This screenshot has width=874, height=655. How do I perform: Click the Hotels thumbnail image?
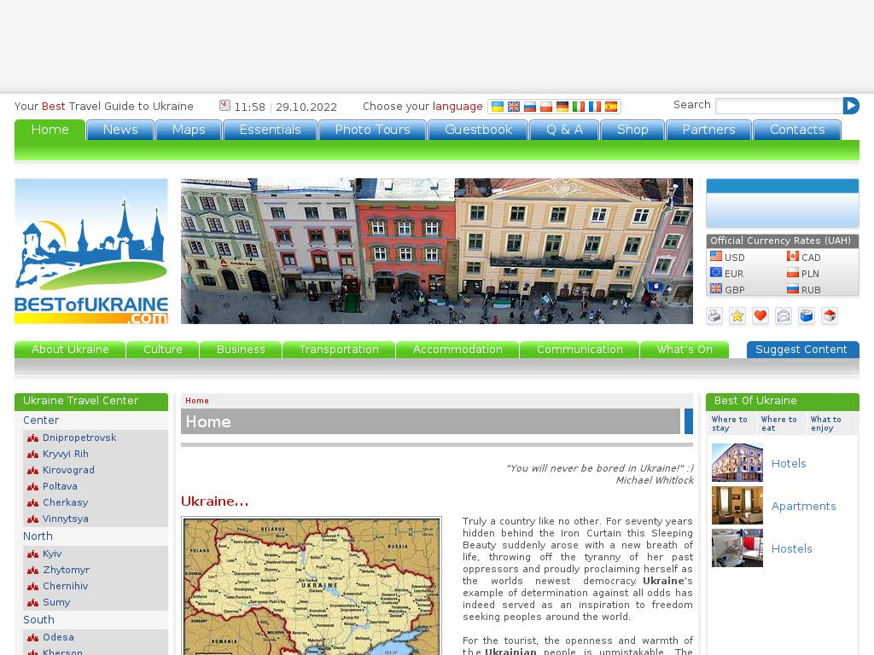(737, 463)
